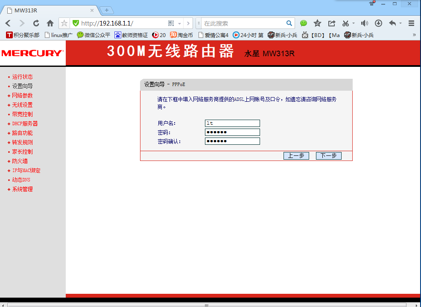Open the 家长控制 sidebar page
This screenshot has height=307, width=421.
(x=22, y=152)
